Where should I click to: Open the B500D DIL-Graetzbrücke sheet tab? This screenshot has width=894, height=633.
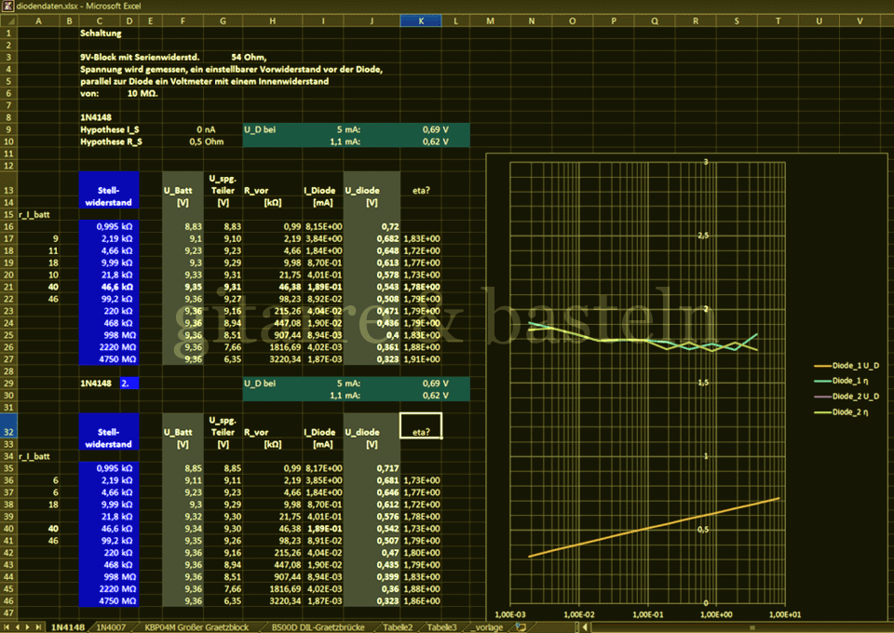coord(318,627)
